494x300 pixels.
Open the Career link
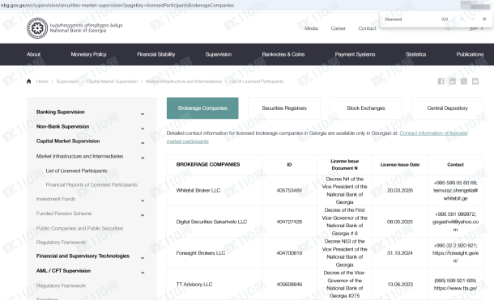tap(338, 28)
